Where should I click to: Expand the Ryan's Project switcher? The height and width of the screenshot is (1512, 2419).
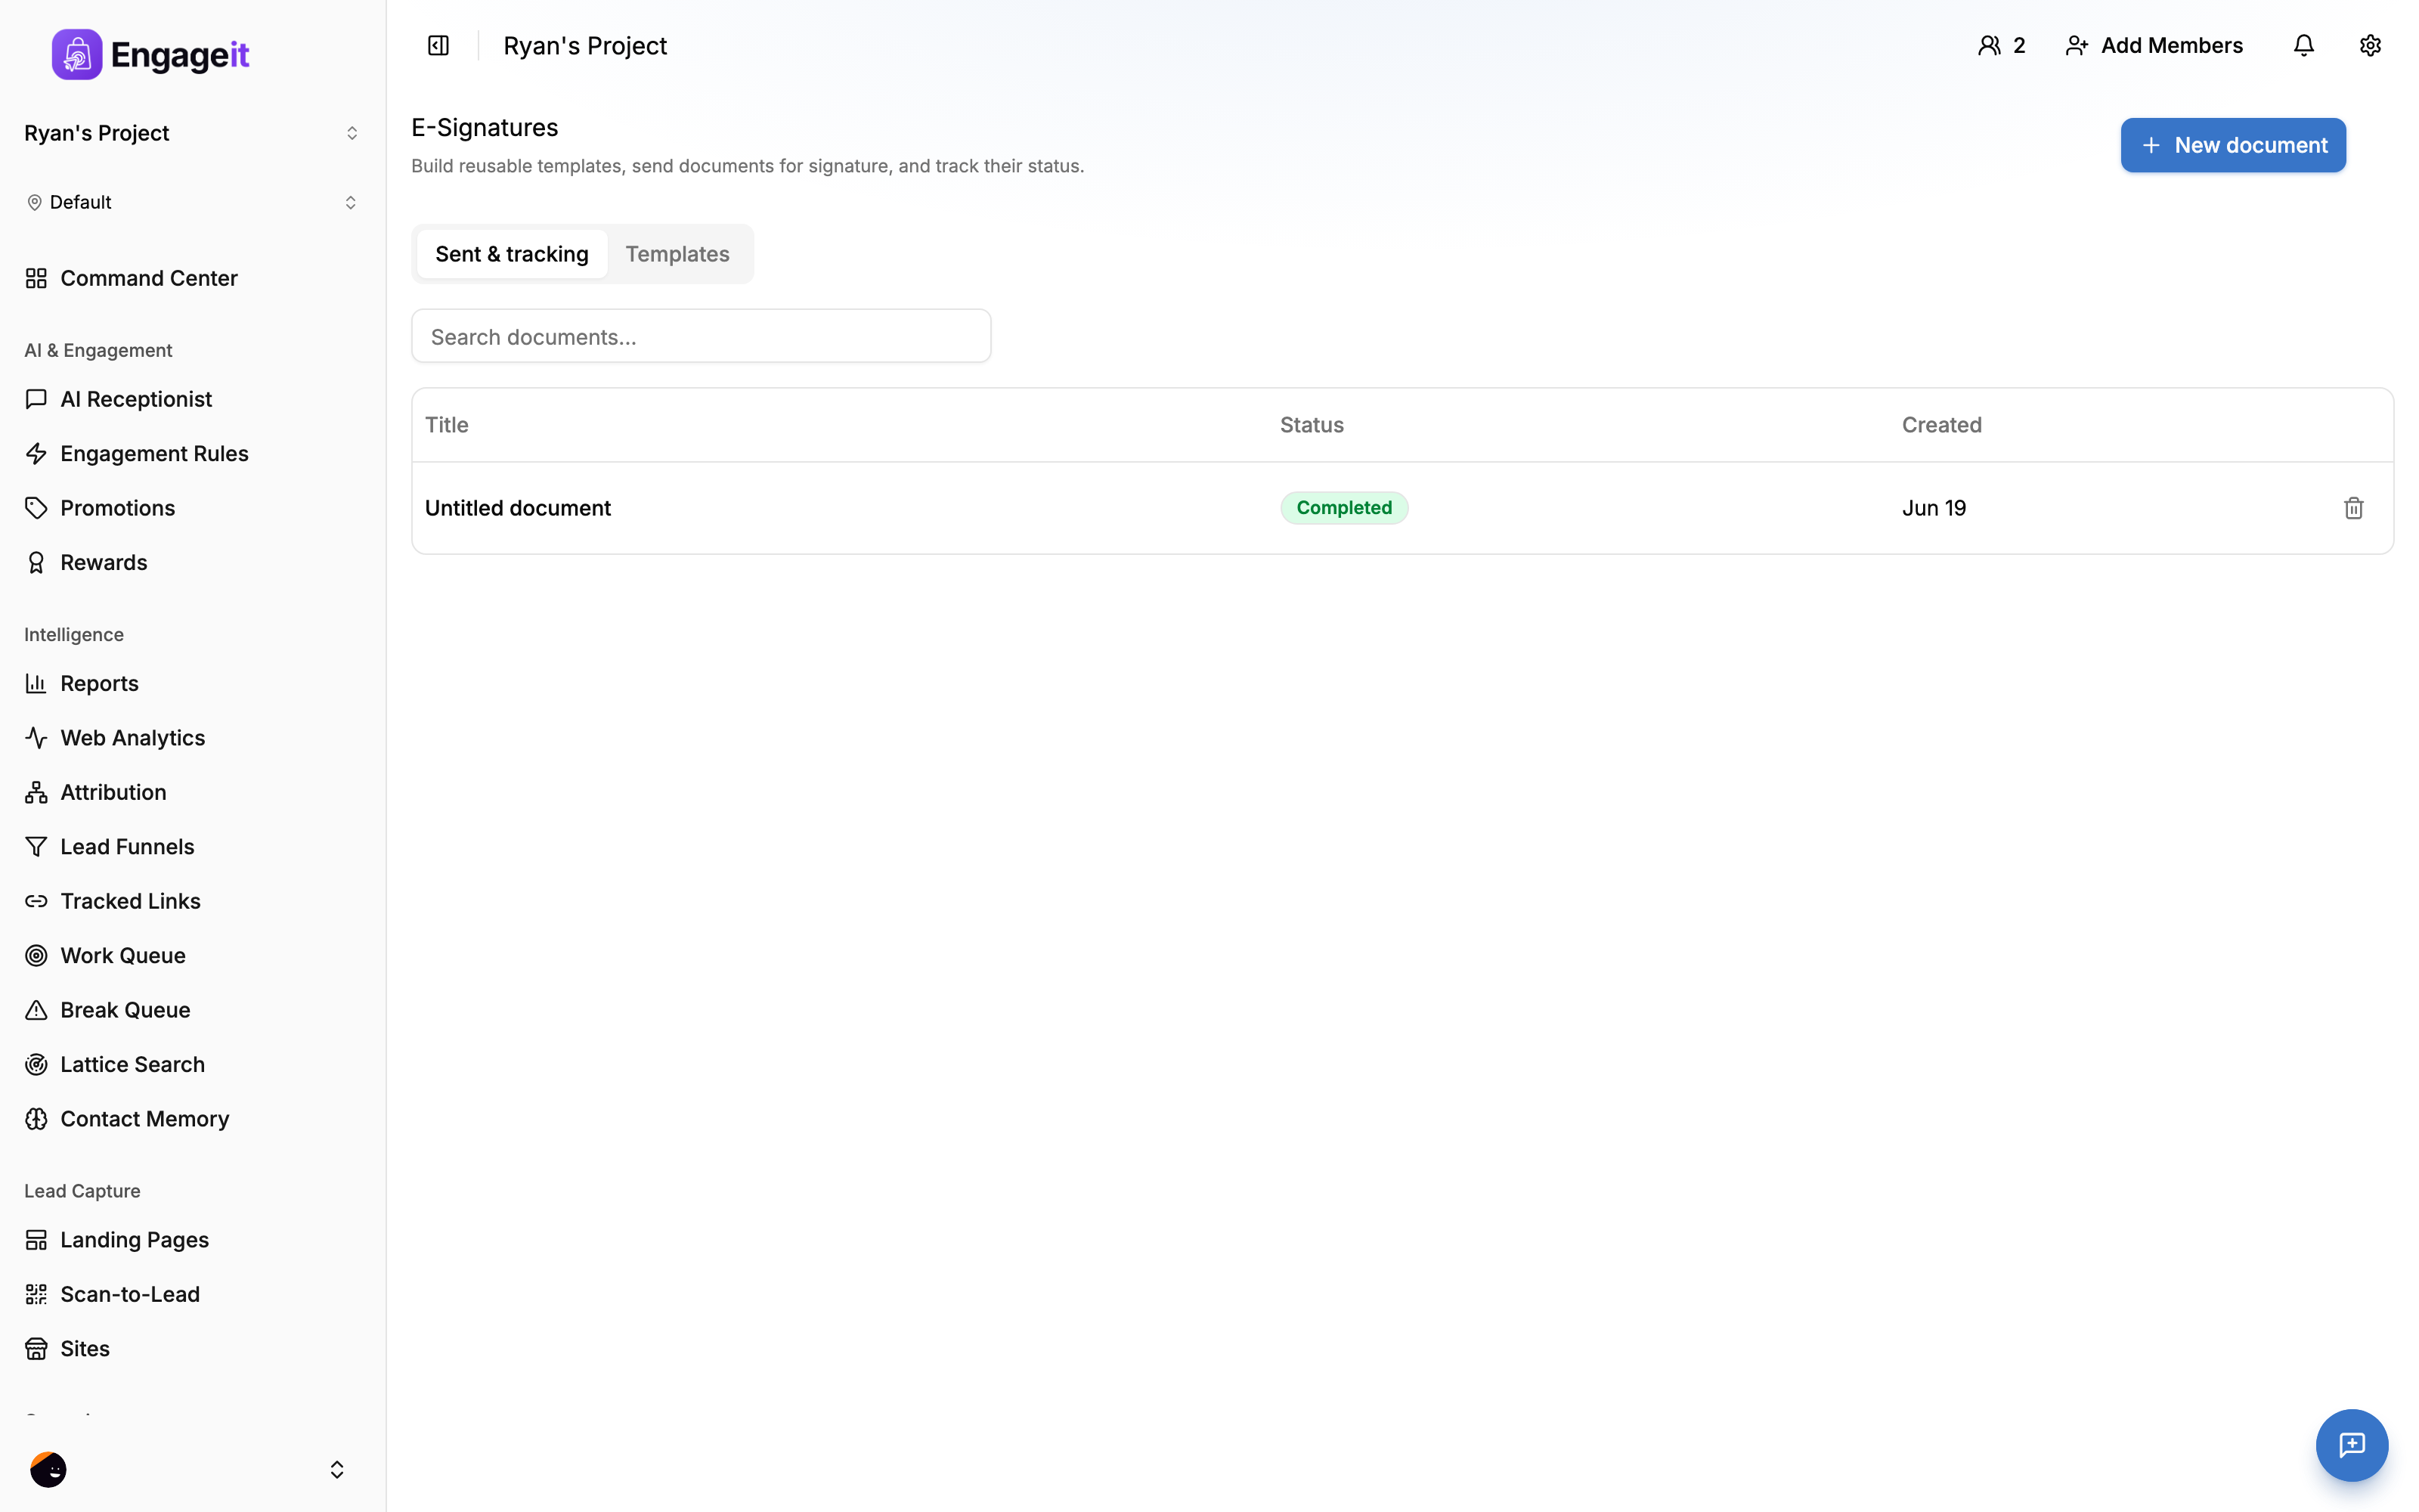click(x=191, y=133)
